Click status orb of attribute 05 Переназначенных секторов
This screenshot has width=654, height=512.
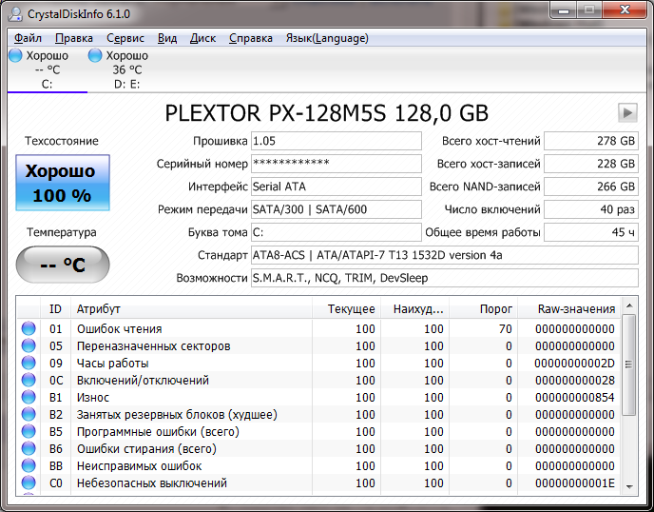coord(29,345)
